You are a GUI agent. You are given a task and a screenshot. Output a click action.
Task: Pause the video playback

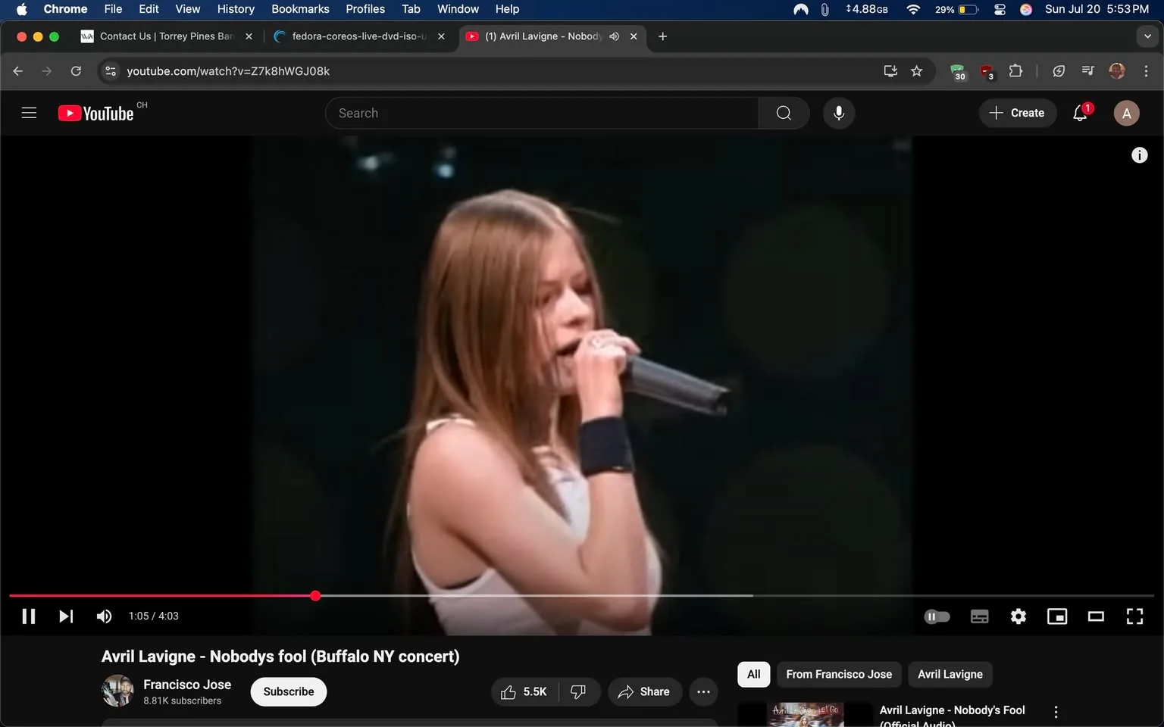click(x=28, y=616)
